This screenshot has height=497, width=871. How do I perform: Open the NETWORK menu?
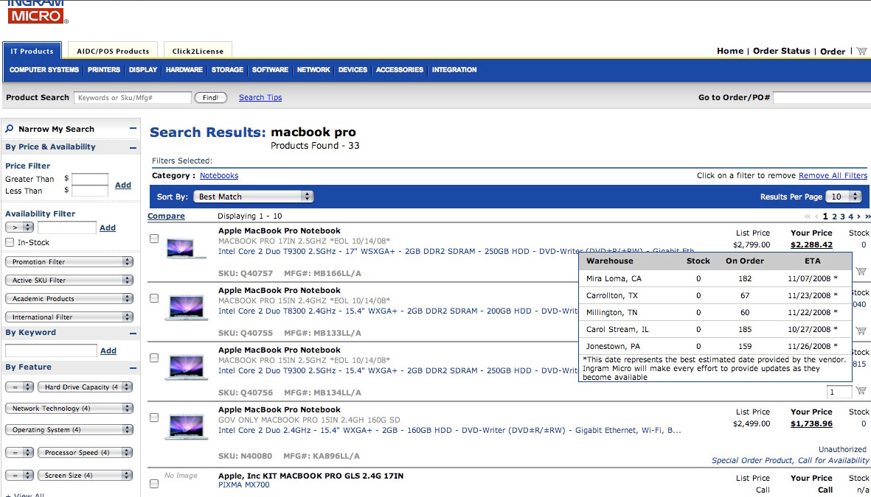(313, 70)
